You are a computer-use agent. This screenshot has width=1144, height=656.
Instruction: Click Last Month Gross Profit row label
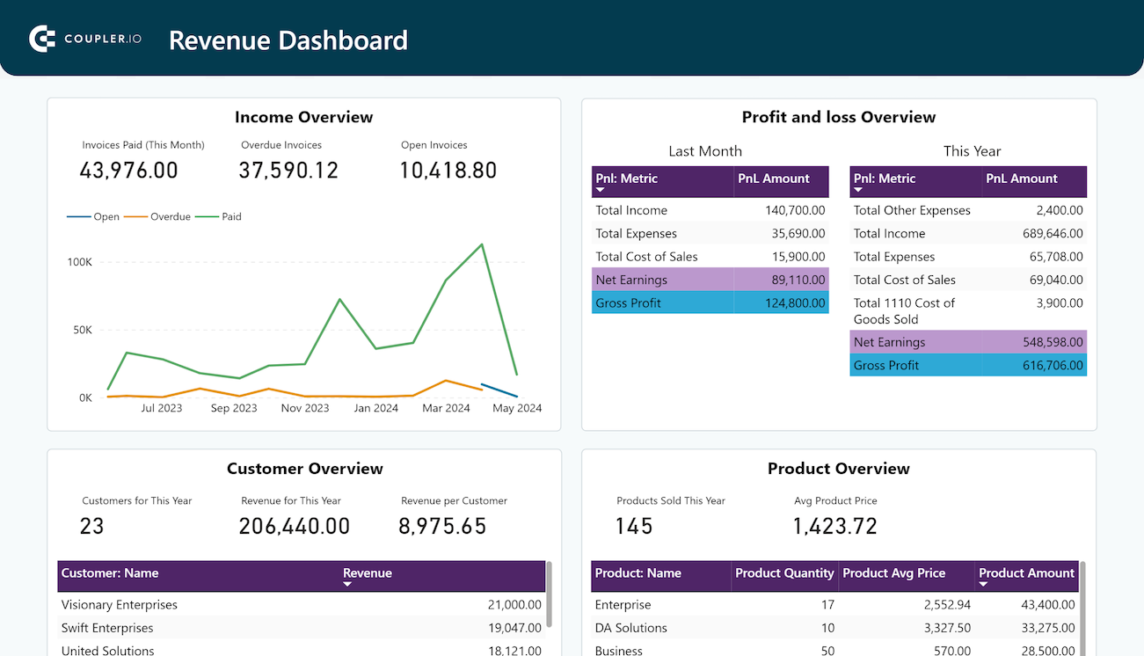628,302
